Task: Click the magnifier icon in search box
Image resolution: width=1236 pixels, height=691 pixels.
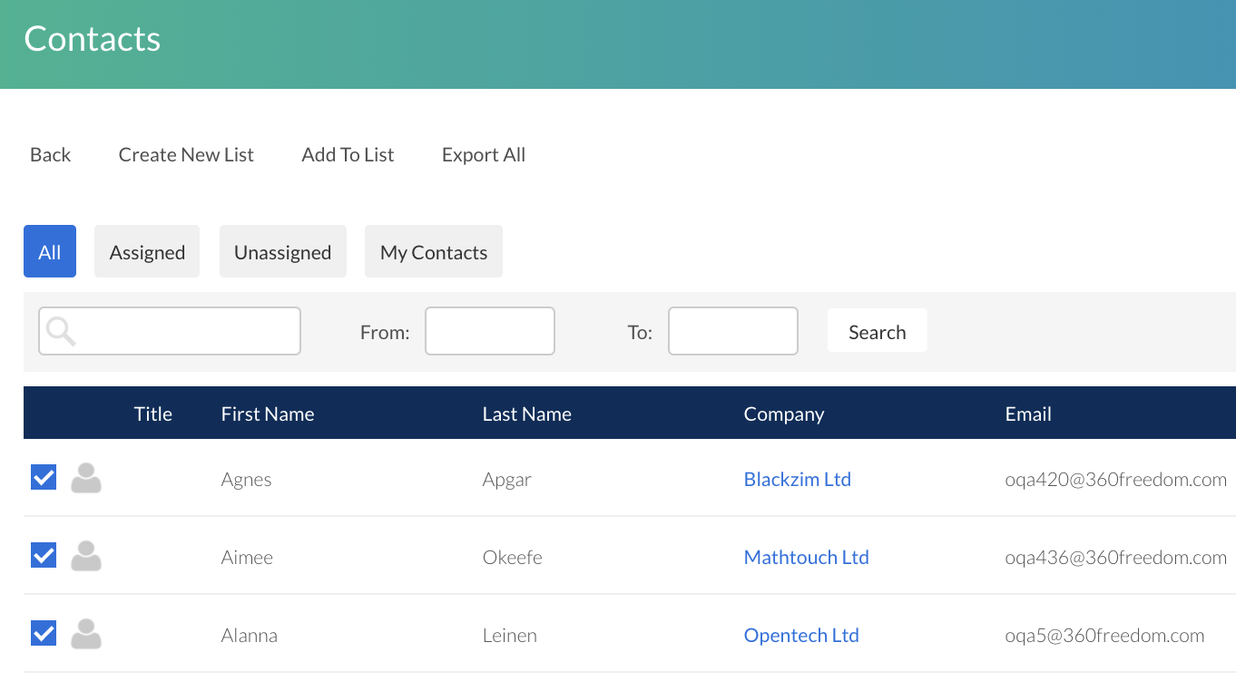Action: (x=61, y=331)
